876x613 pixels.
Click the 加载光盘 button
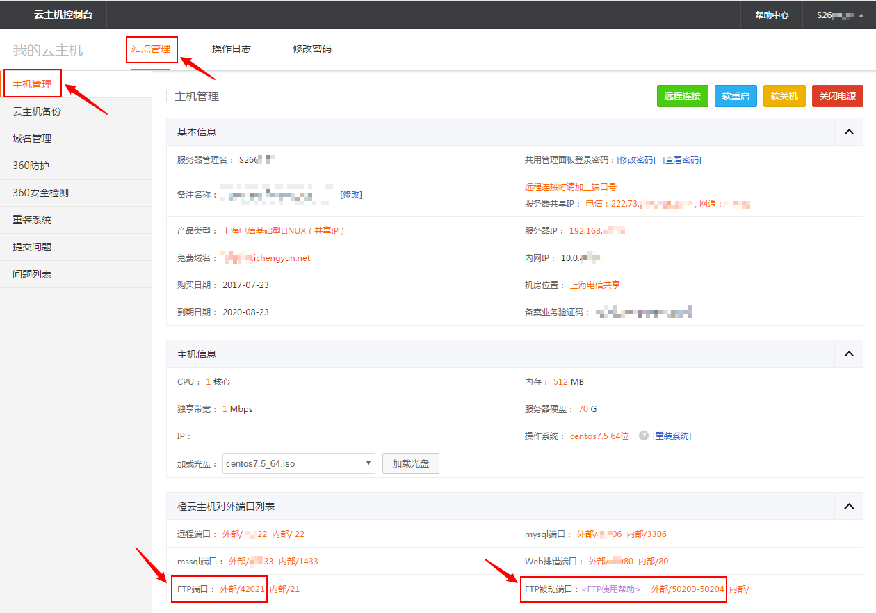click(x=410, y=463)
